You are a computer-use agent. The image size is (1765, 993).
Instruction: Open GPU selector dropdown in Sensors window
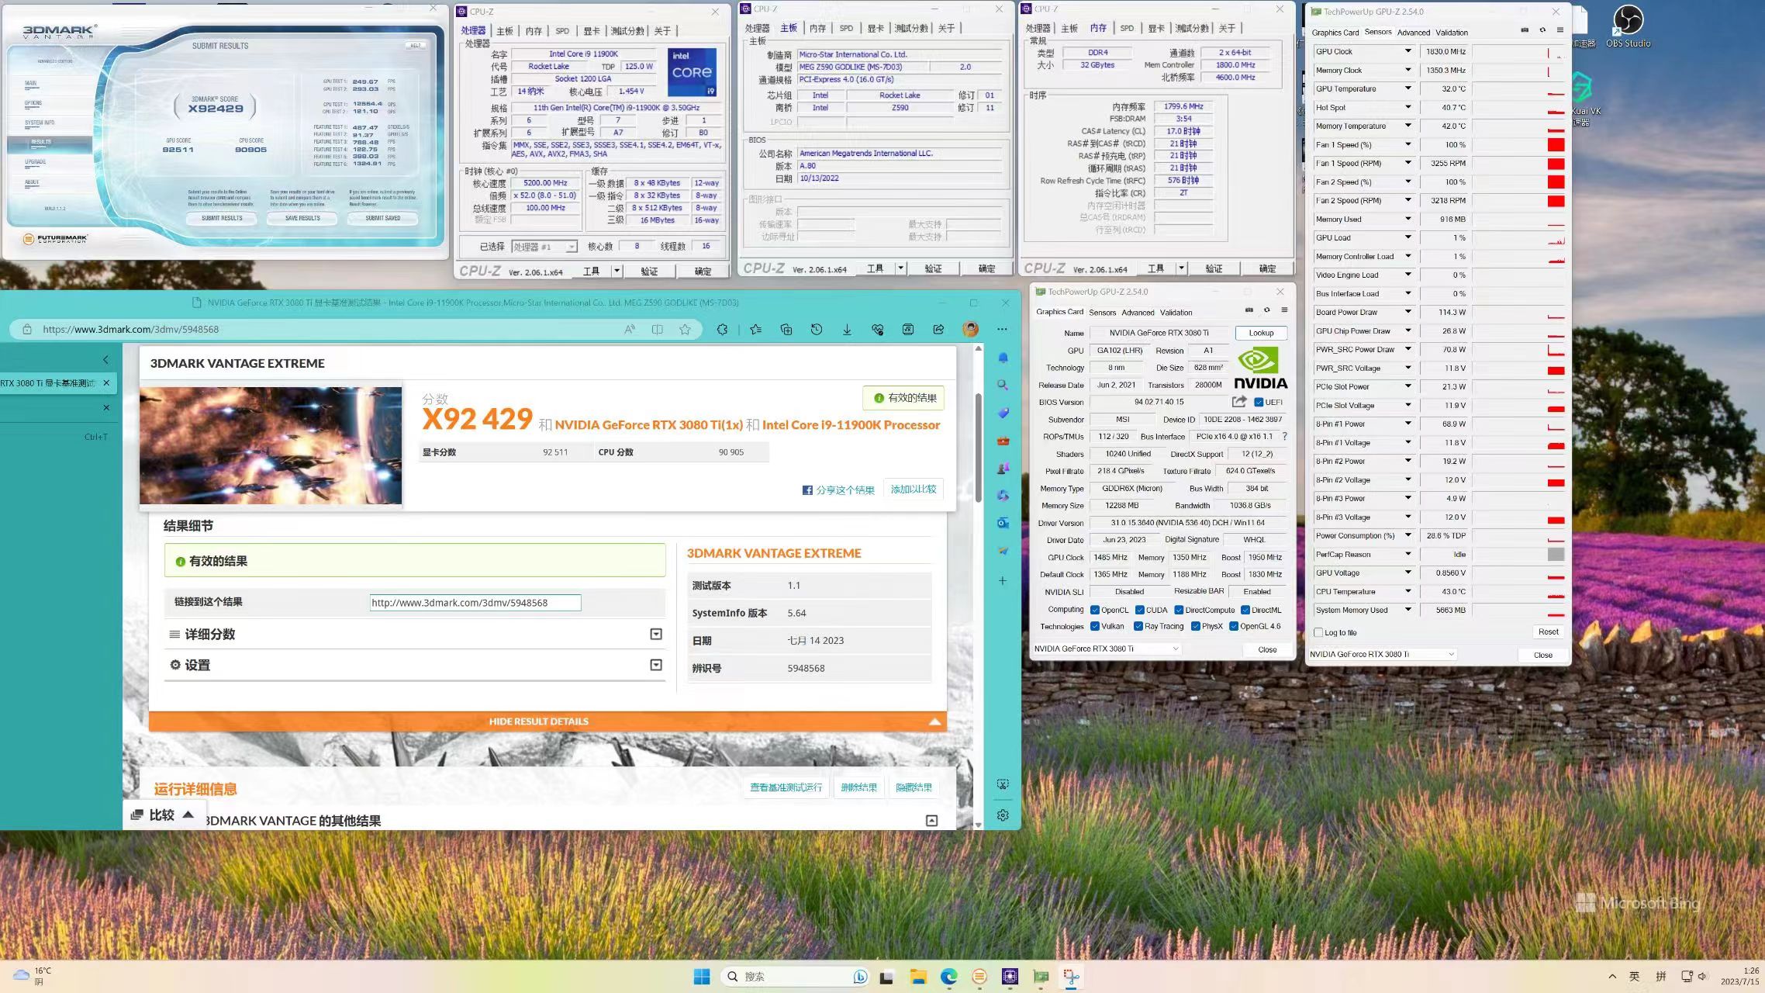pos(1383,654)
